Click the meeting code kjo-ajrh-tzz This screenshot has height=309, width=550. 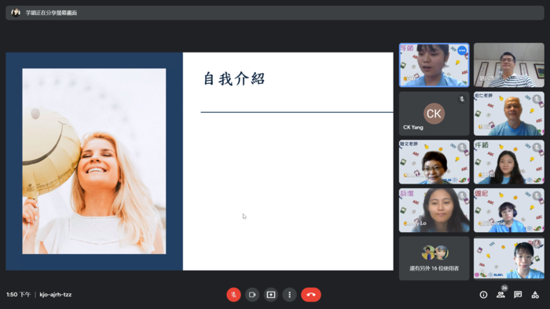pos(56,295)
